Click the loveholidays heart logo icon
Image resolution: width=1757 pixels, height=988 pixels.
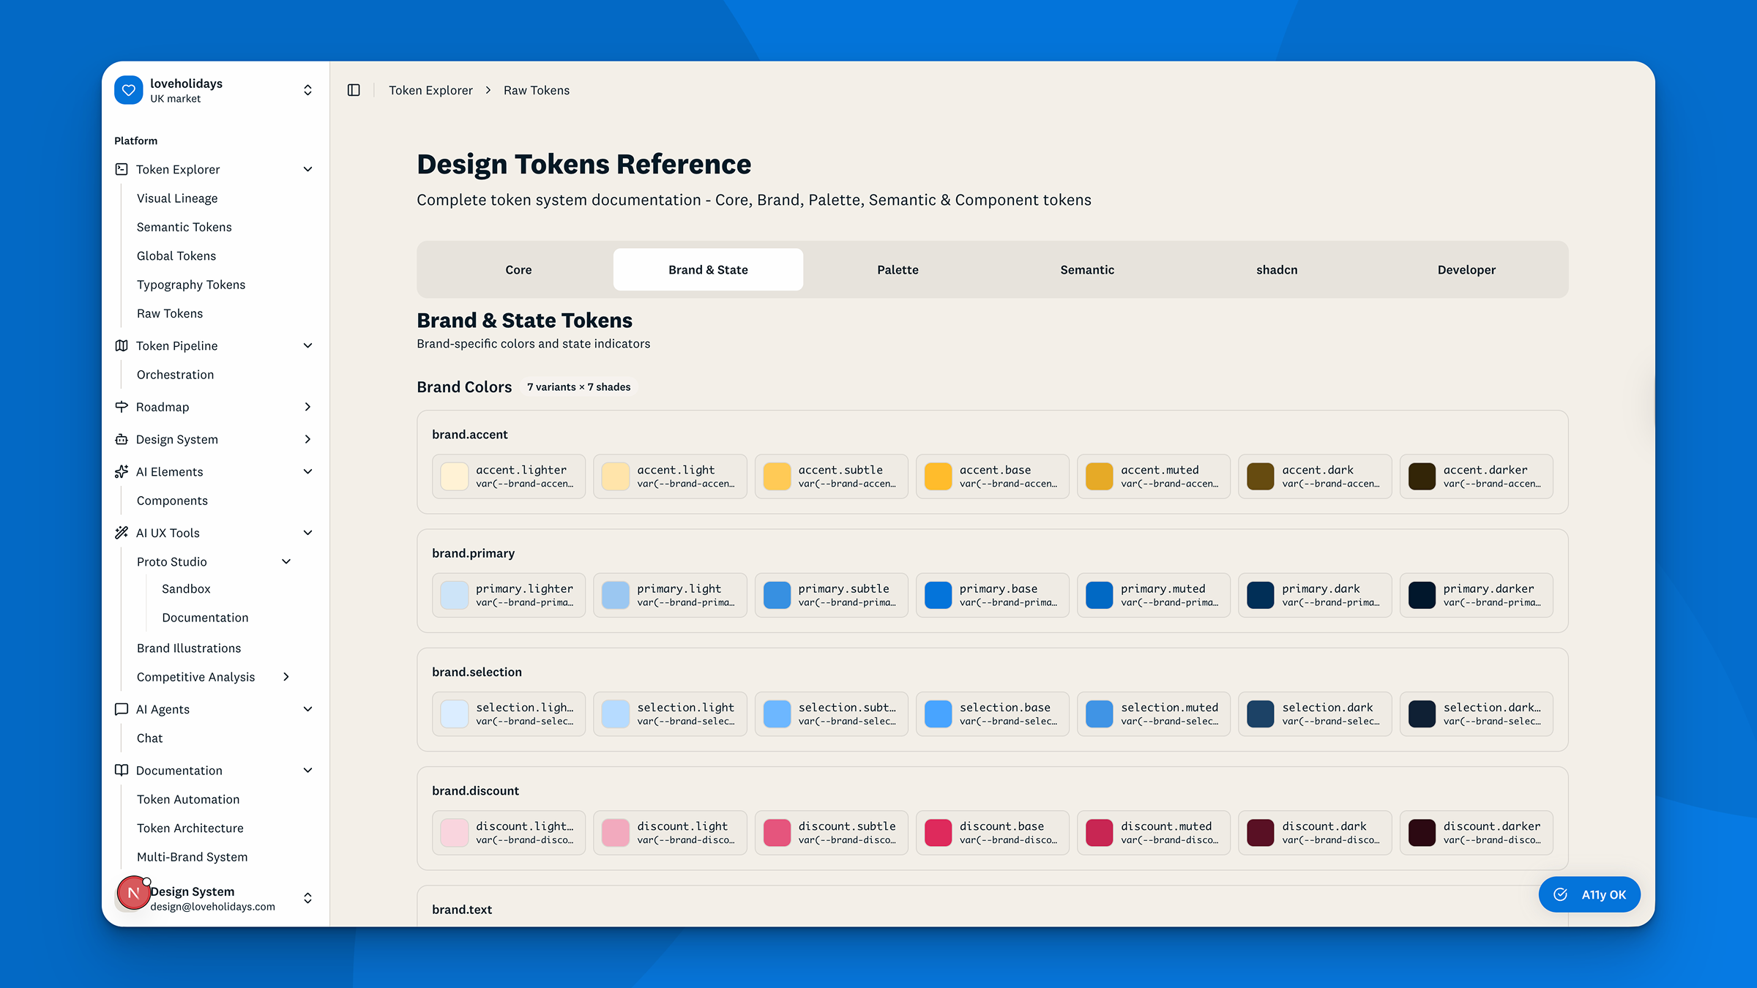pyautogui.click(x=129, y=90)
